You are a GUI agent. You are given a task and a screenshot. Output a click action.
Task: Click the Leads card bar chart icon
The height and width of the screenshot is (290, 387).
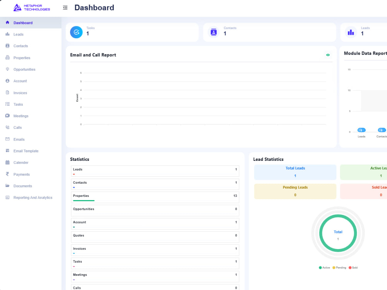pos(351,32)
